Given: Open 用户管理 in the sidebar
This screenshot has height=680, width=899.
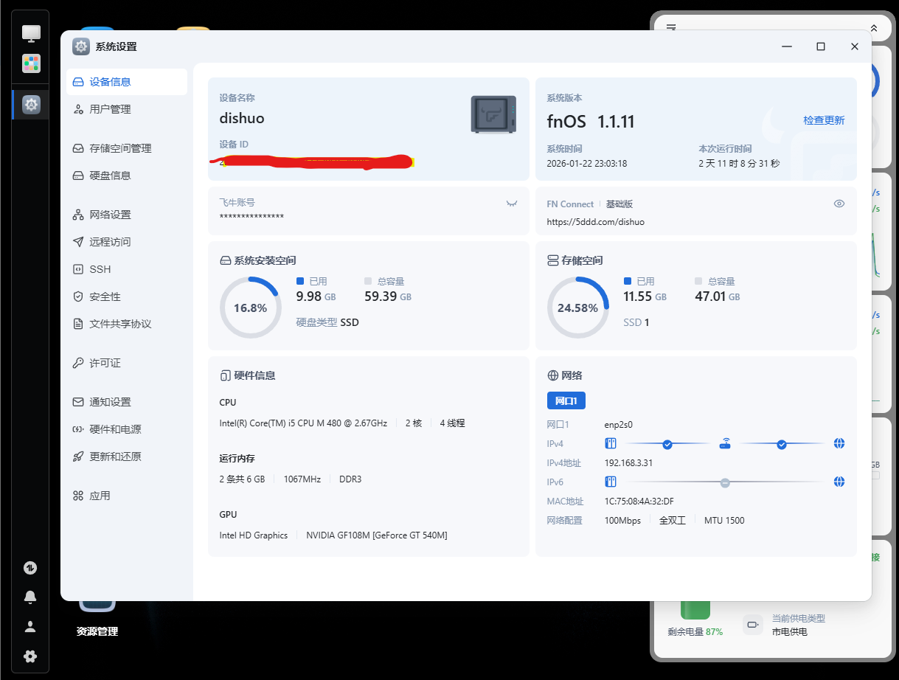Looking at the screenshot, I should click(x=127, y=109).
